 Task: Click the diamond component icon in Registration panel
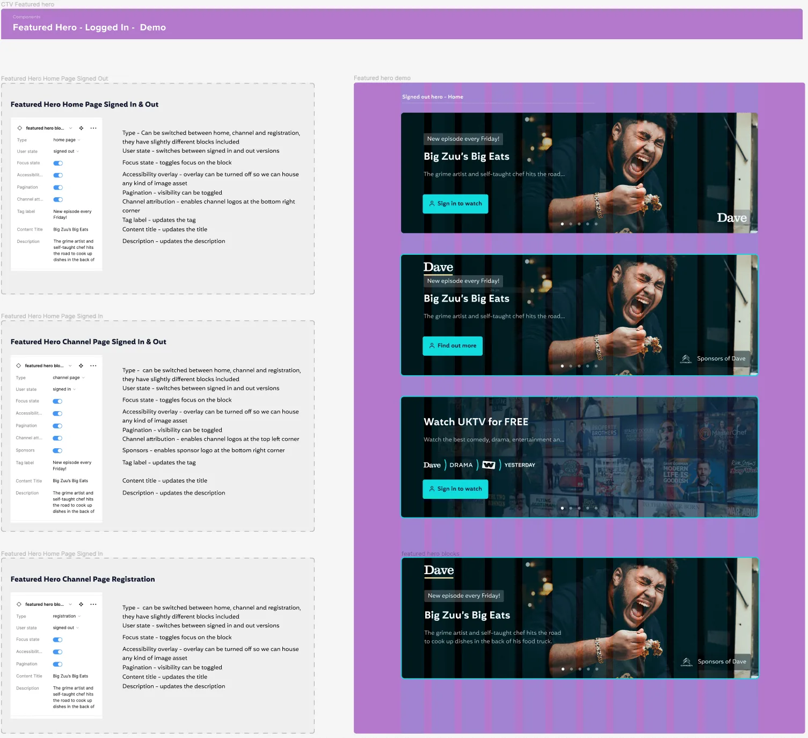coord(19,604)
